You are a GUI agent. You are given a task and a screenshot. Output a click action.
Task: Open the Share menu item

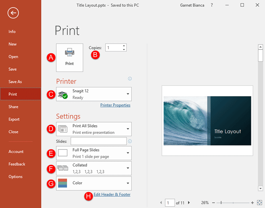pyautogui.click(x=13, y=107)
